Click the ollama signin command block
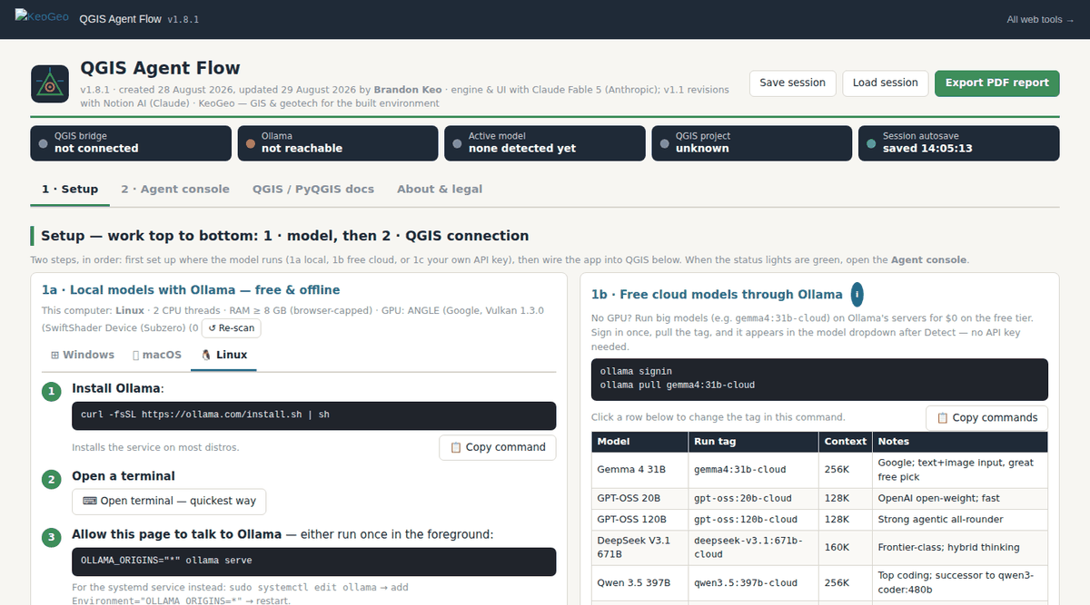Screen dimensions: 1090x605 819,379
